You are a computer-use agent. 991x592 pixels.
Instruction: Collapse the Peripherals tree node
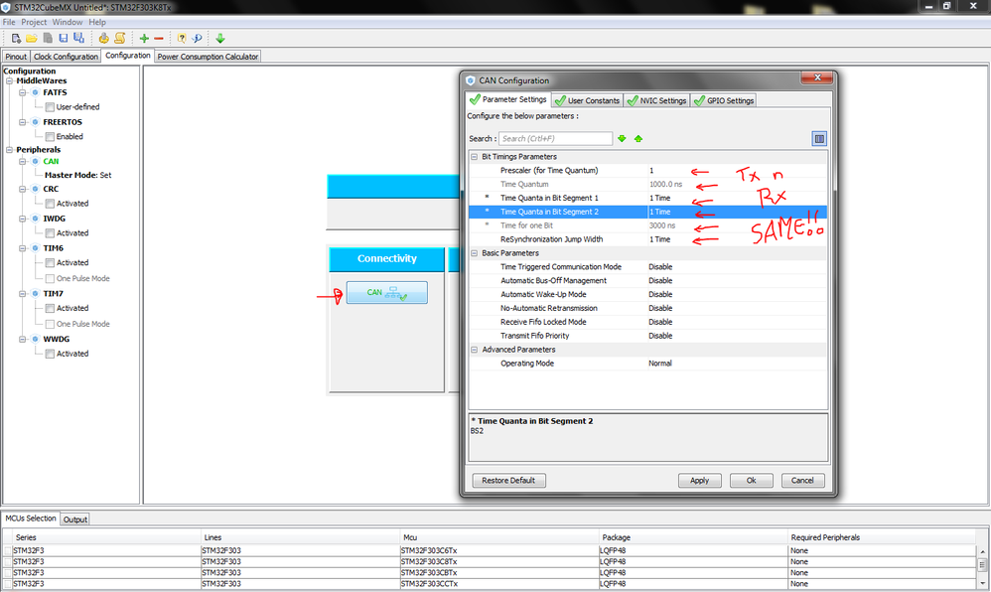(10, 150)
